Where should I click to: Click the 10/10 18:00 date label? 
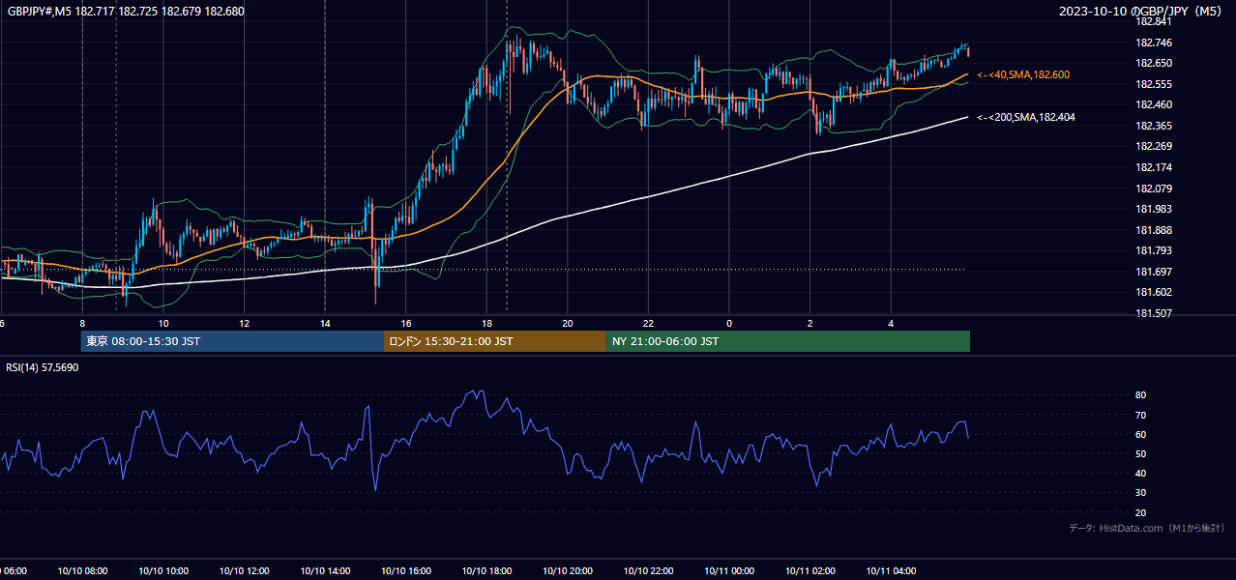pos(486,571)
